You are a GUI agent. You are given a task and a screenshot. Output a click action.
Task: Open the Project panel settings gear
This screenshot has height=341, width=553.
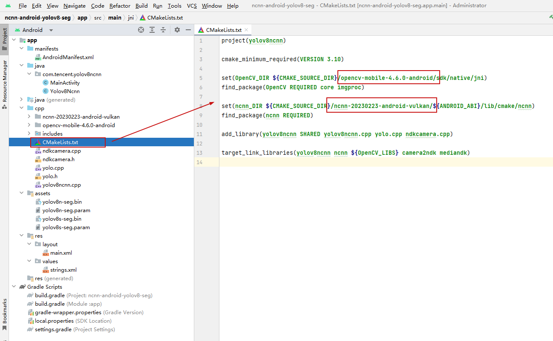click(177, 30)
